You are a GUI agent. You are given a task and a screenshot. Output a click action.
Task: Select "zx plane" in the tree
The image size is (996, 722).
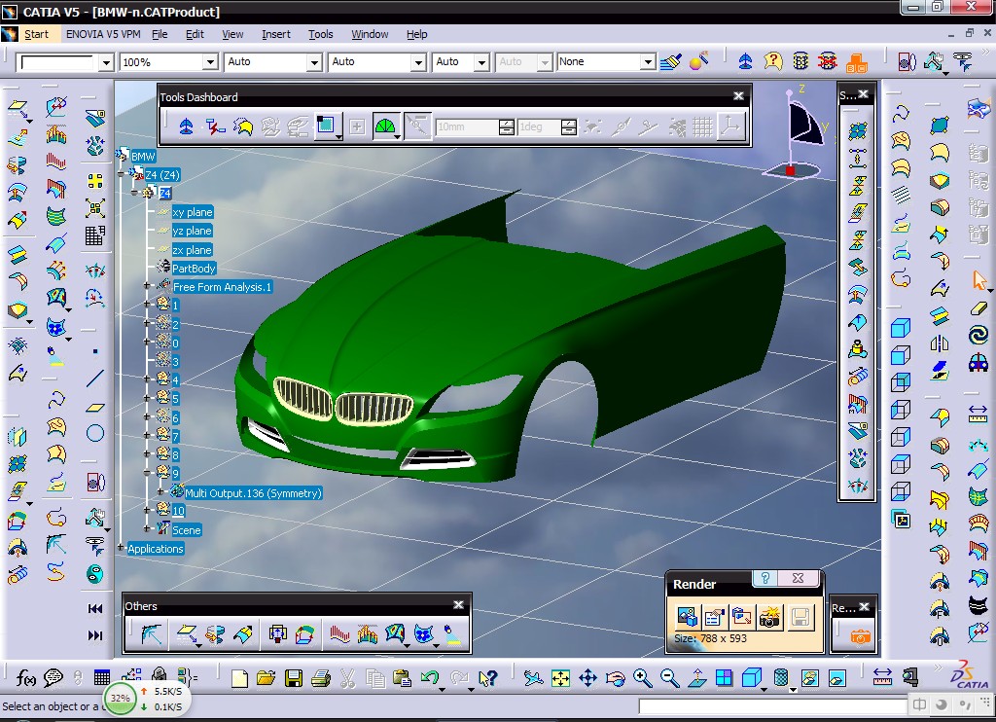tap(192, 250)
